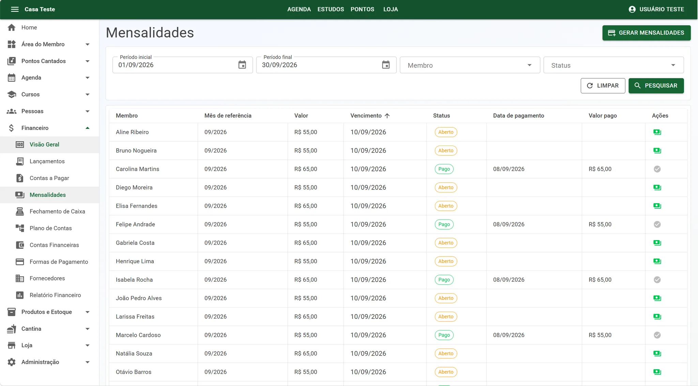The height and width of the screenshot is (386, 698).
Task: Open Lançamentos in Financeiro menu
Action: [49, 161]
